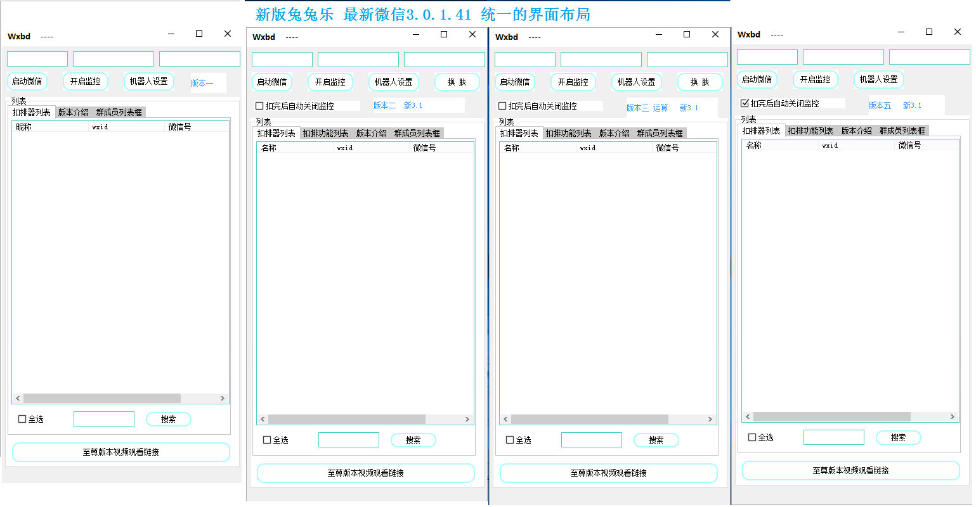
Task: Open 群成员列表框 tab in 版本五 window
Action: point(902,131)
